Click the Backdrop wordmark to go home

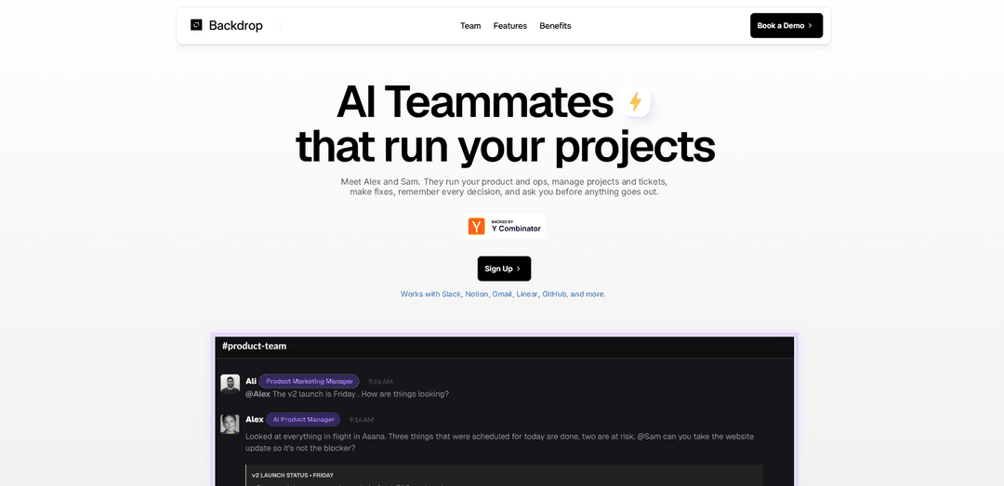click(235, 26)
